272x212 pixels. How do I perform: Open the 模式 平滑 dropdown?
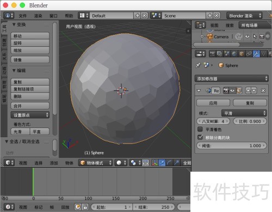pos(244,113)
